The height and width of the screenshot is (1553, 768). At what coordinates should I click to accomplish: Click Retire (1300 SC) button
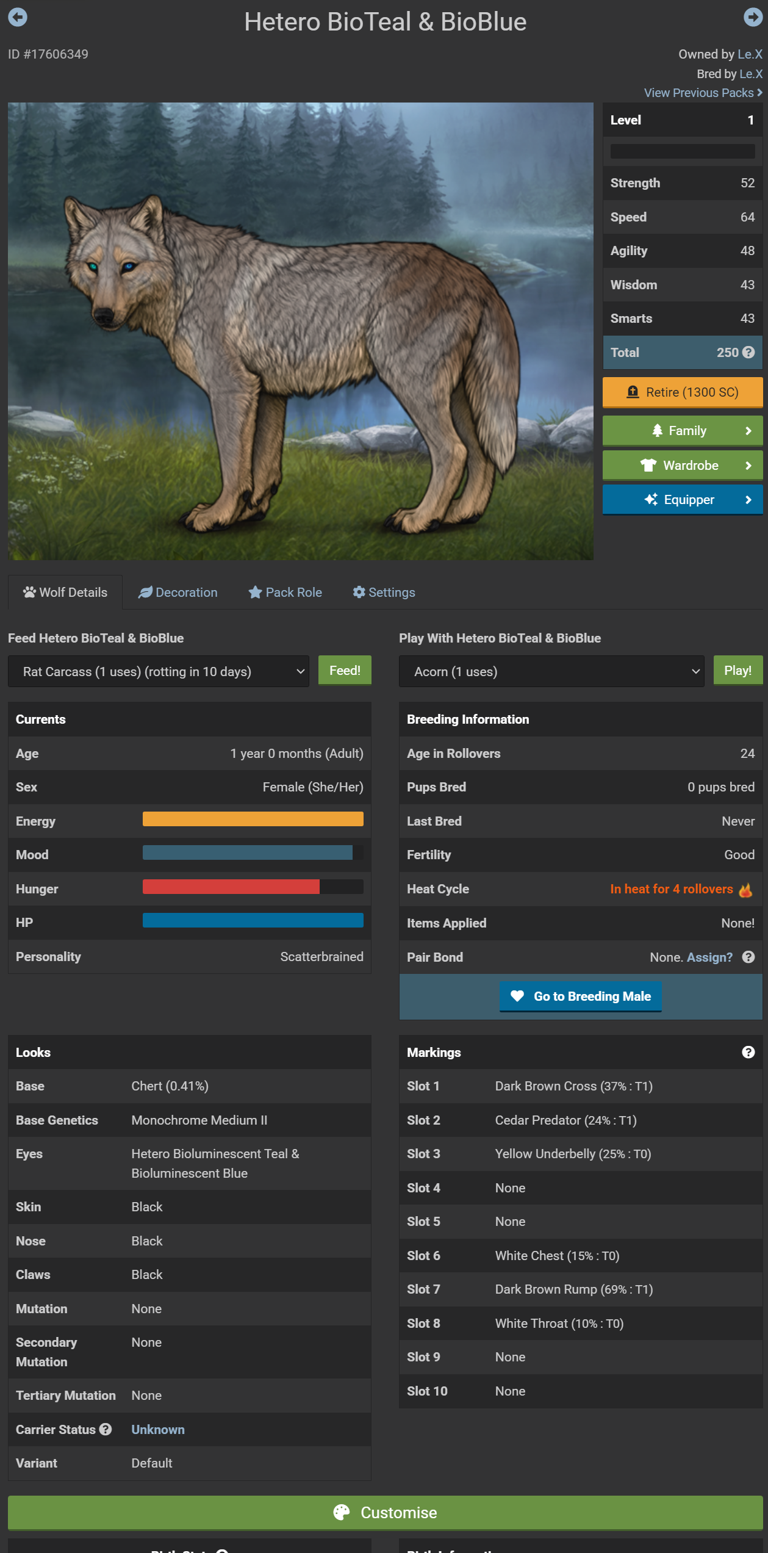[683, 392]
